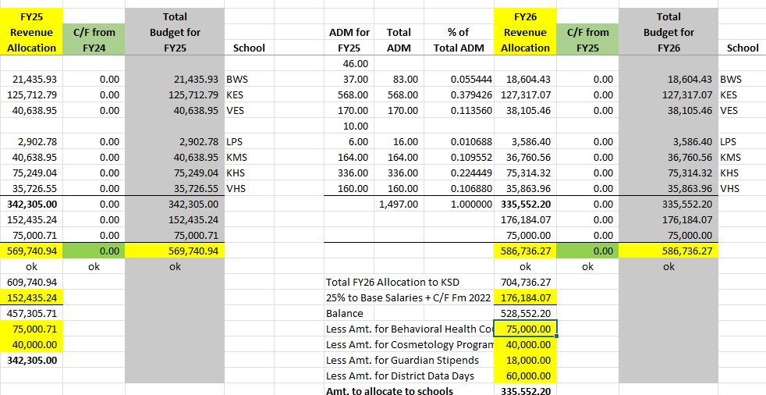The height and width of the screenshot is (395, 766).
Task: Click the ADM for FY25 column header
Action: coord(349,40)
